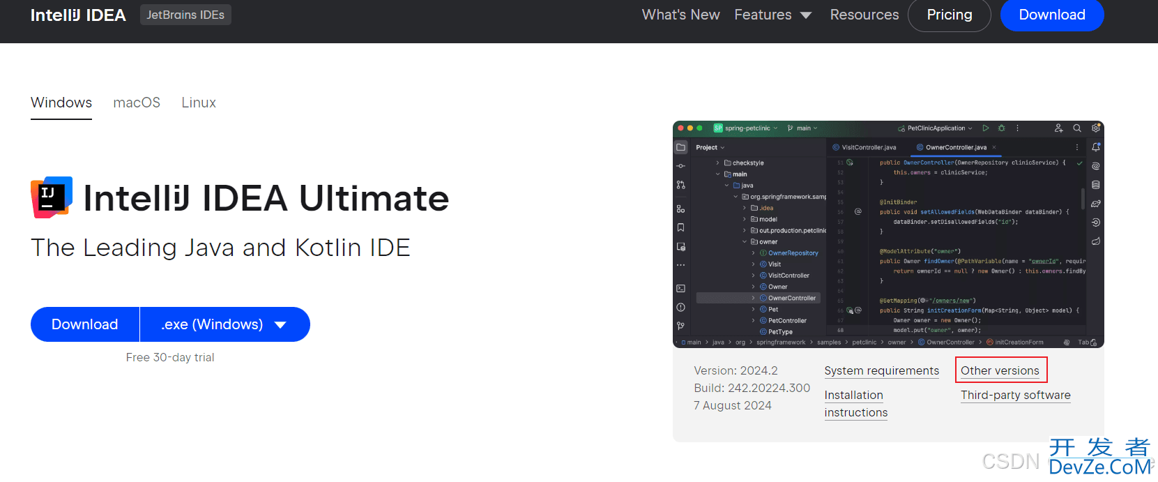Open the spring-petclinic project dropdown
This screenshot has height=482, width=1158.
point(746,128)
